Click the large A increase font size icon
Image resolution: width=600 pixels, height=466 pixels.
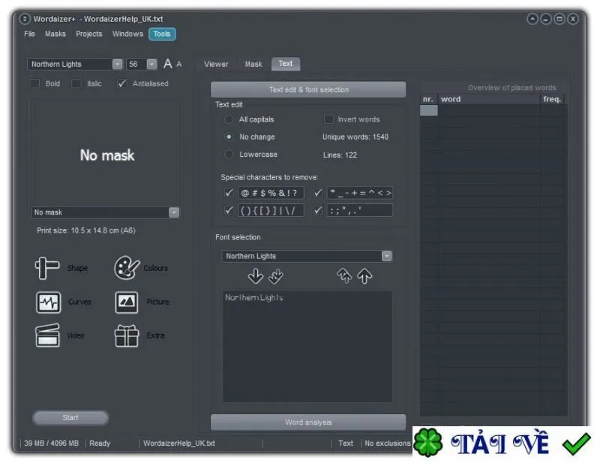[x=167, y=64]
